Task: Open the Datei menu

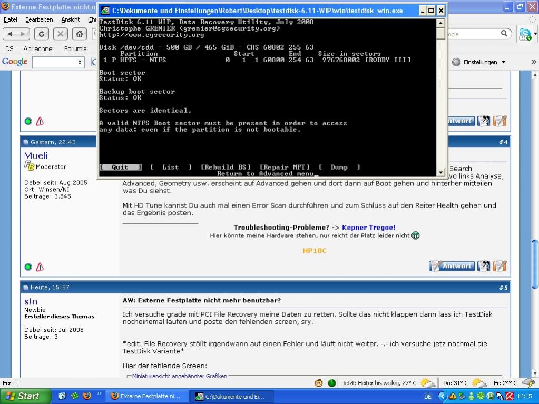Action: tap(11, 19)
